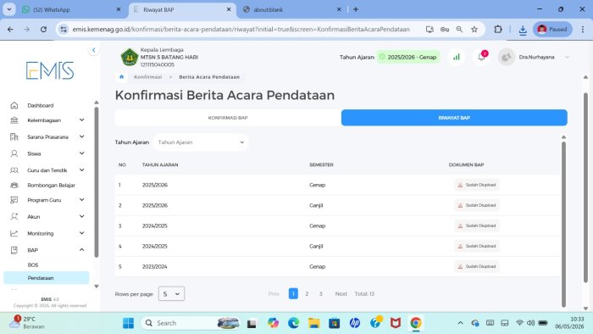
Task: Open File Explorer from taskbar
Action: (313, 323)
